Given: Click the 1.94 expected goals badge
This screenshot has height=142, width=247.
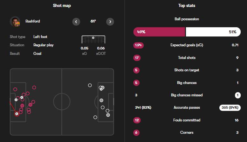Looking at the screenshot, I should click(139, 45).
